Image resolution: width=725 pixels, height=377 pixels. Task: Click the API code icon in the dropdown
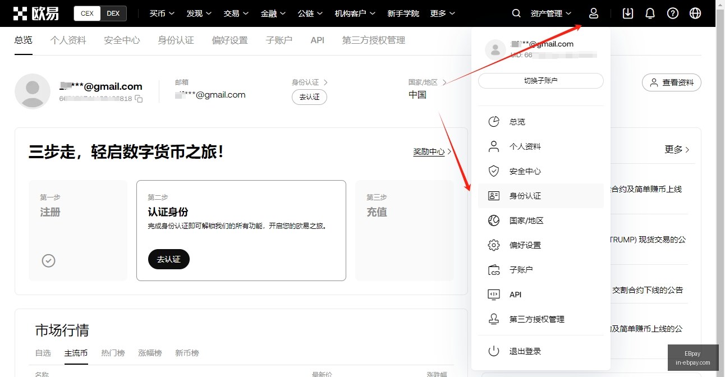(494, 295)
